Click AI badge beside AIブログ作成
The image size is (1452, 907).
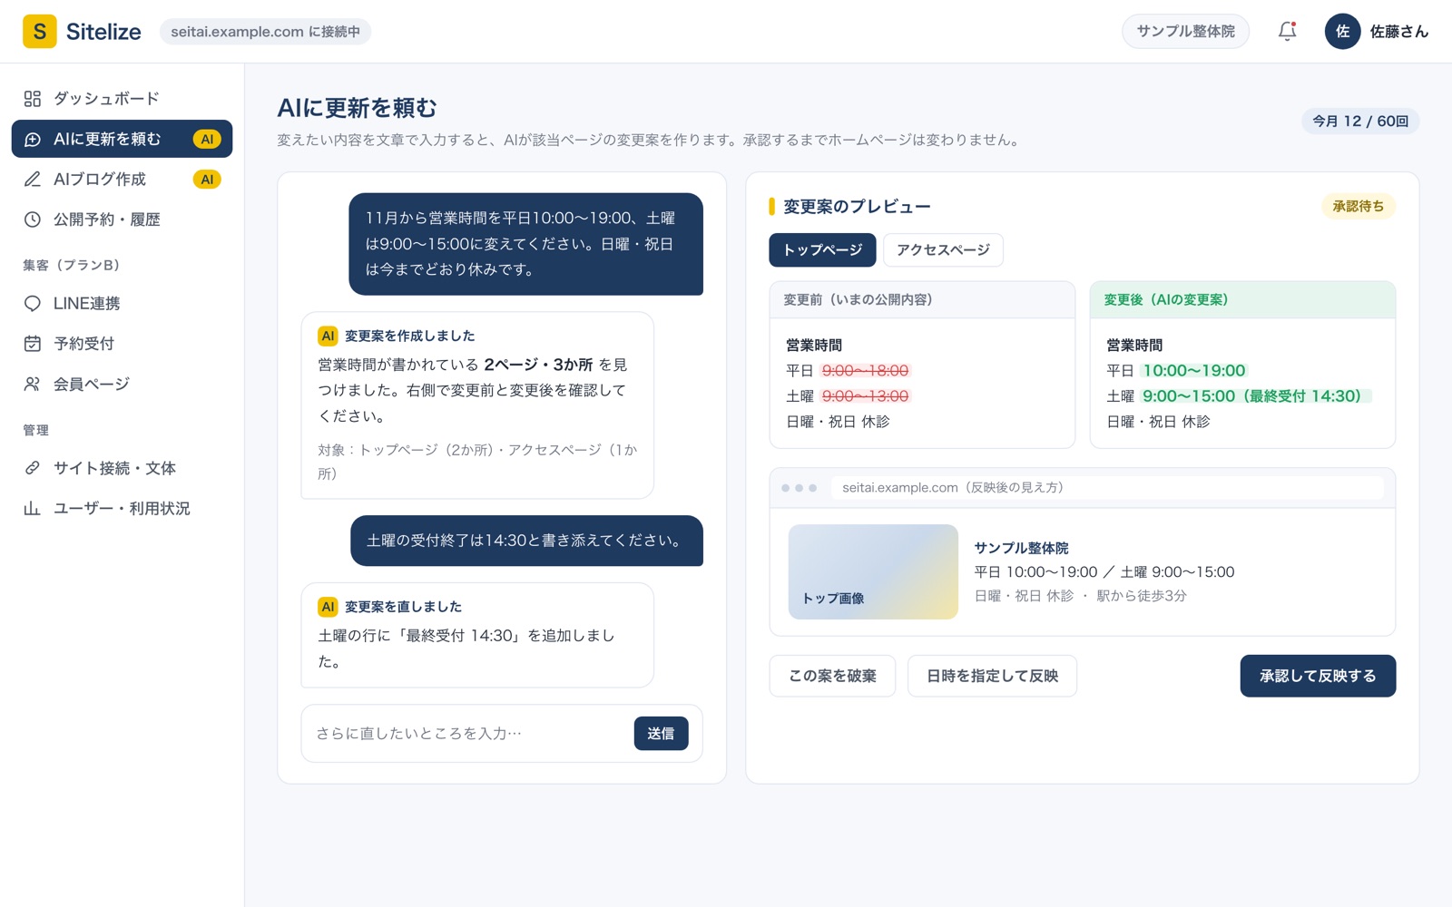click(x=207, y=180)
